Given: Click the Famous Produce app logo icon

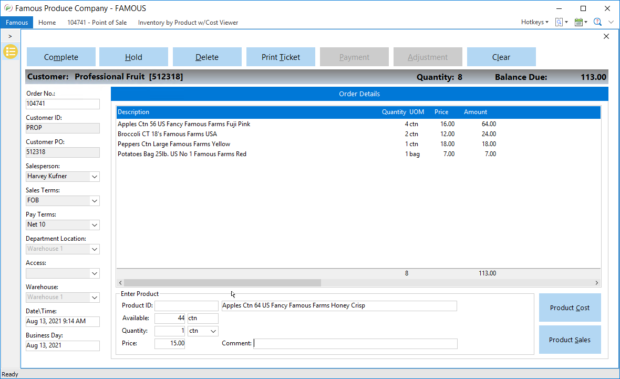Looking at the screenshot, I should pos(8,8).
